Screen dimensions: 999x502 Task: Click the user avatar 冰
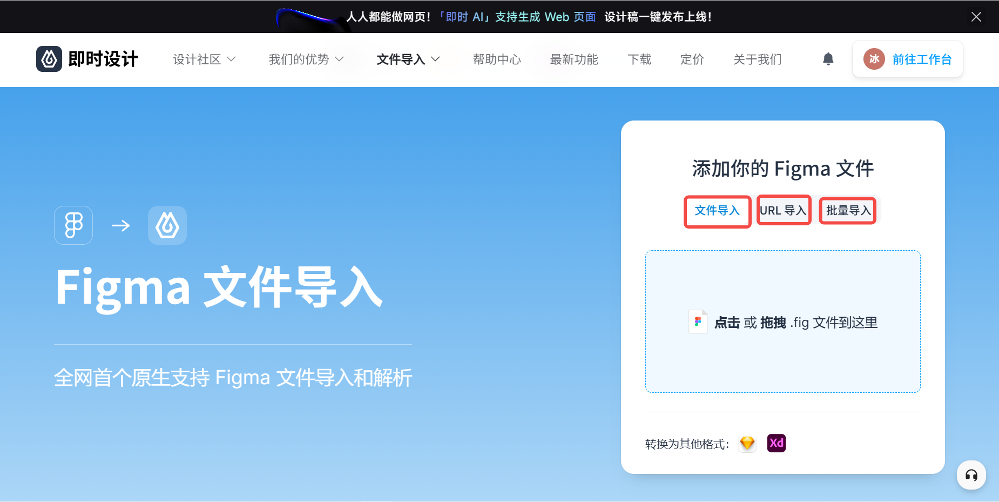874,59
